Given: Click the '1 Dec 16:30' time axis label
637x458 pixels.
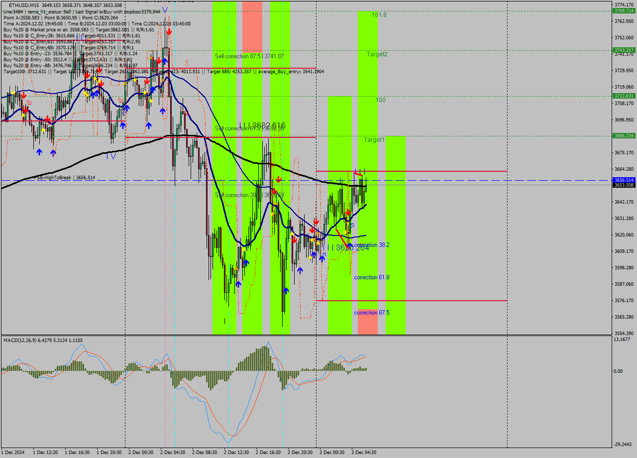Looking at the screenshot, I should 77,453.
